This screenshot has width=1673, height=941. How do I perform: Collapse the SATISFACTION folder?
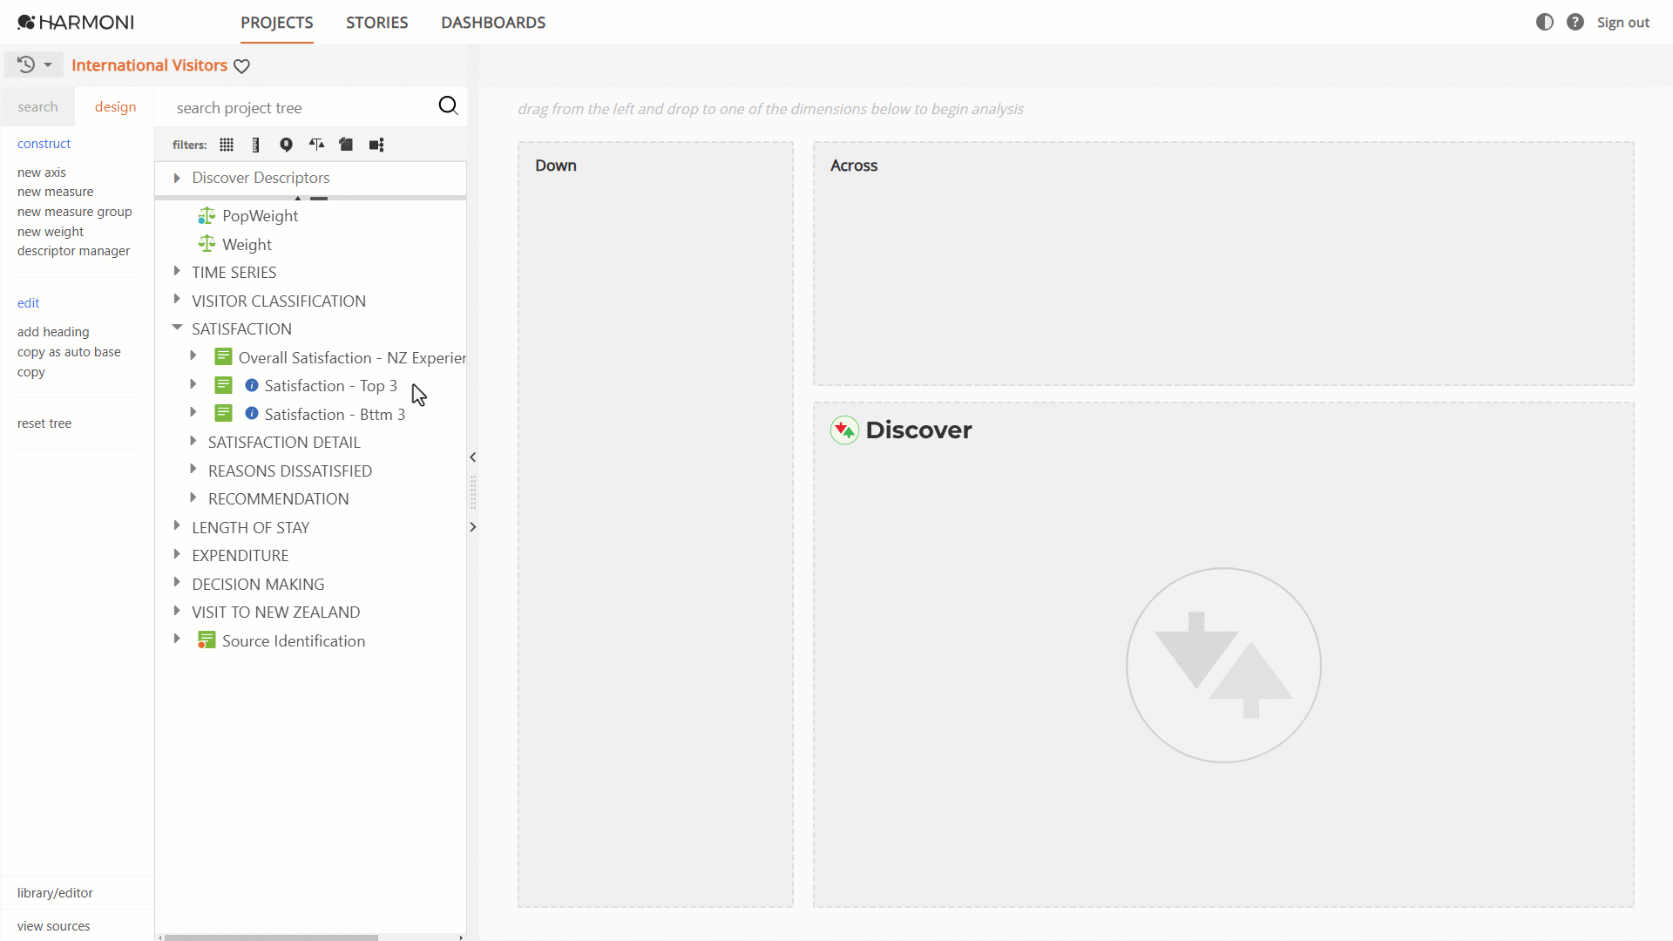point(177,328)
